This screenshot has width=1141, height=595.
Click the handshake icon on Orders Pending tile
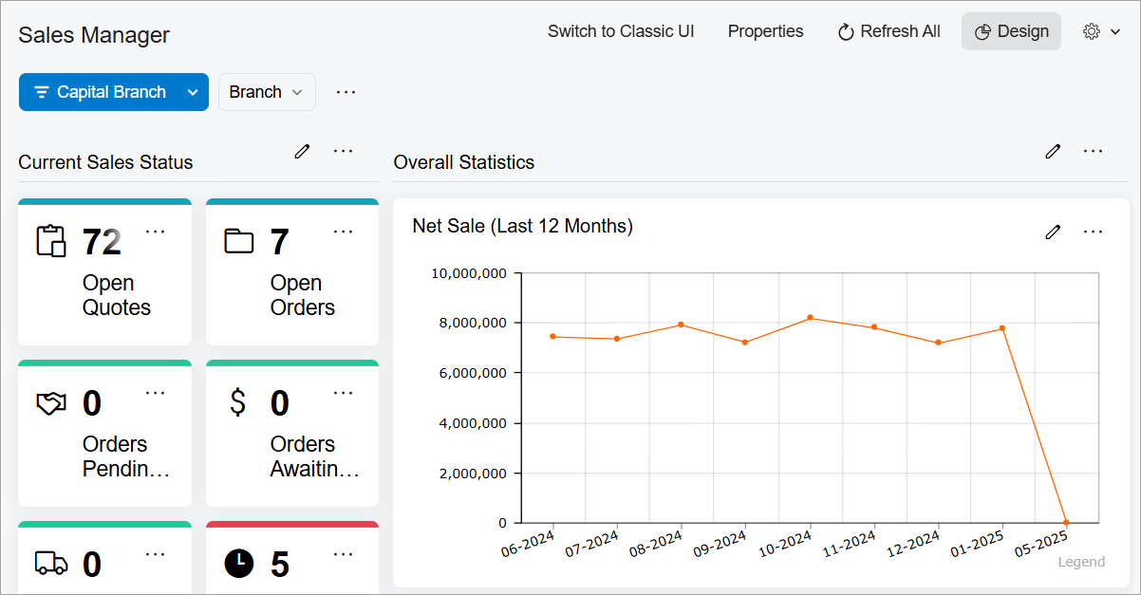click(x=51, y=403)
